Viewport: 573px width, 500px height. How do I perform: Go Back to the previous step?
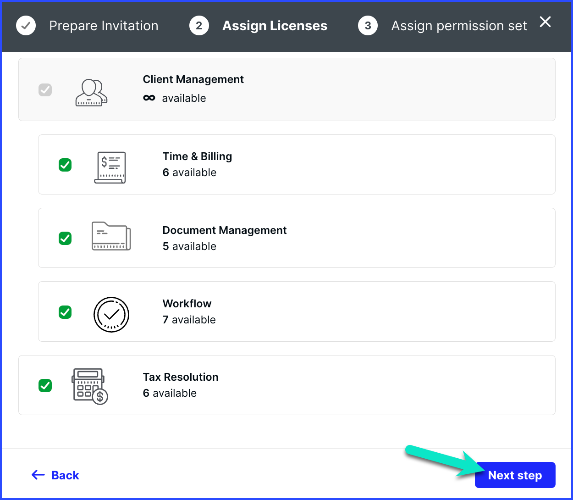pos(55,475)
